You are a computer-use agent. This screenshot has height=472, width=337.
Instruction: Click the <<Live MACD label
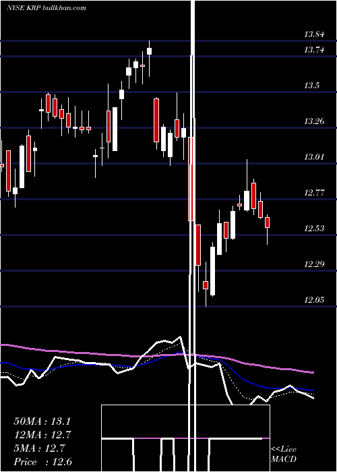pyautogui.click(x=284, y=454)
